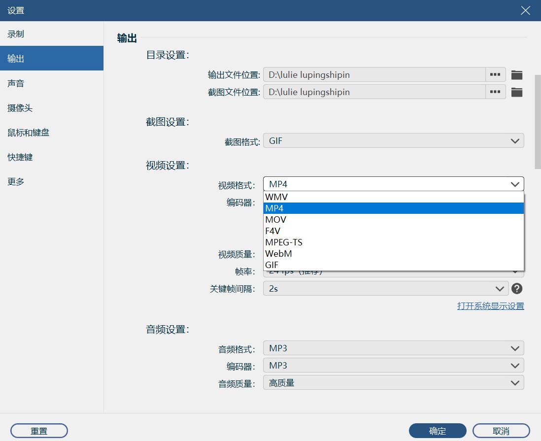
Task: Confirm settings with the 确定 button
Action: click(437, 430)
